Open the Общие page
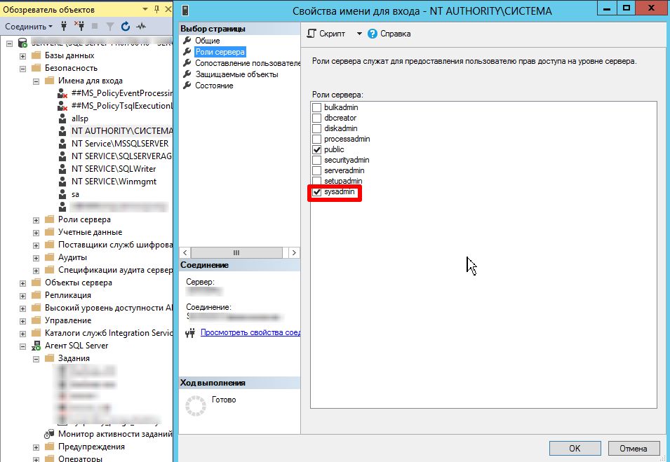 tap(207, 41)
